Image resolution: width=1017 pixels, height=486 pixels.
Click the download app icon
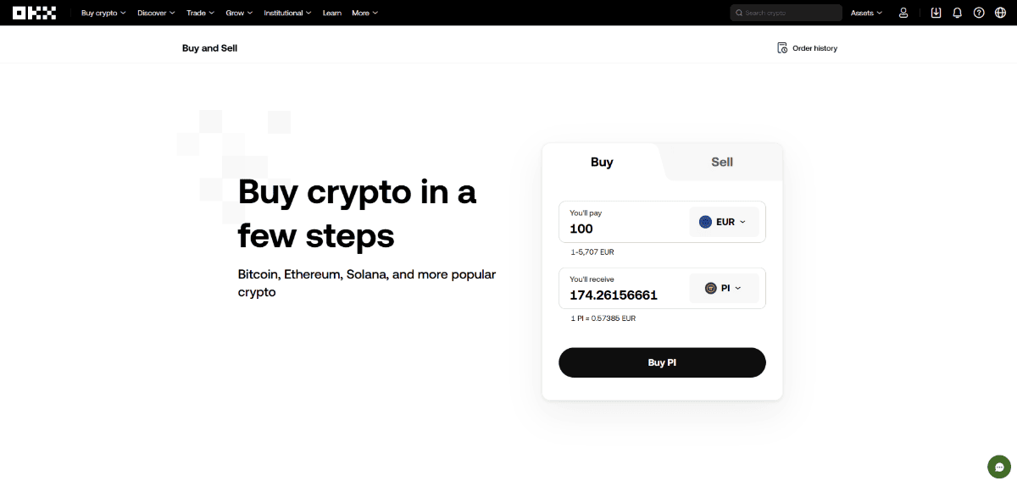pyautogui.click(x=936, y=13)
